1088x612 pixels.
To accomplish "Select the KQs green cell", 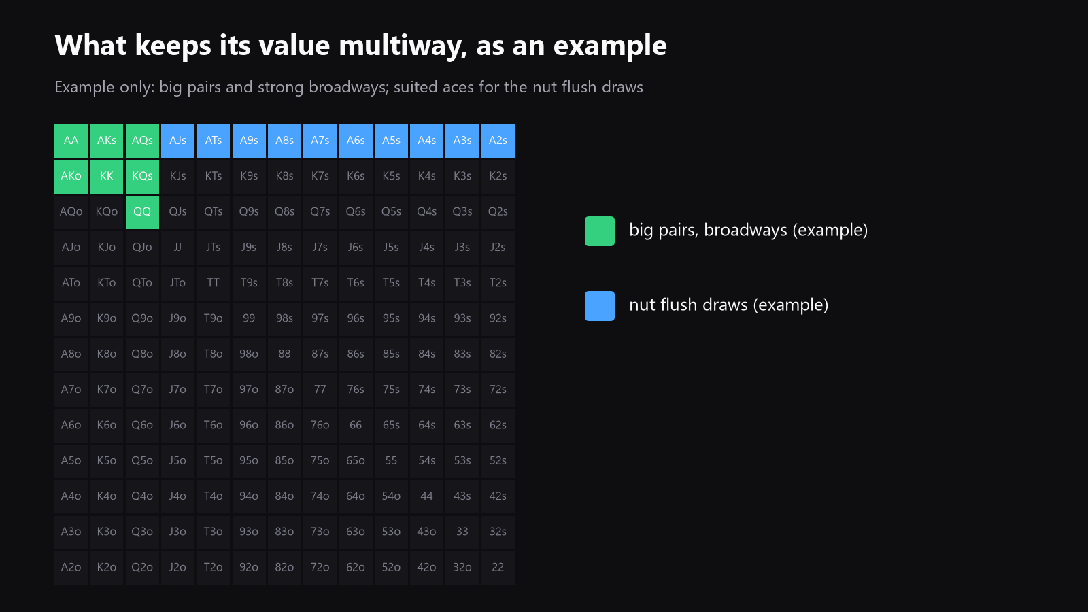I will 142,176.
